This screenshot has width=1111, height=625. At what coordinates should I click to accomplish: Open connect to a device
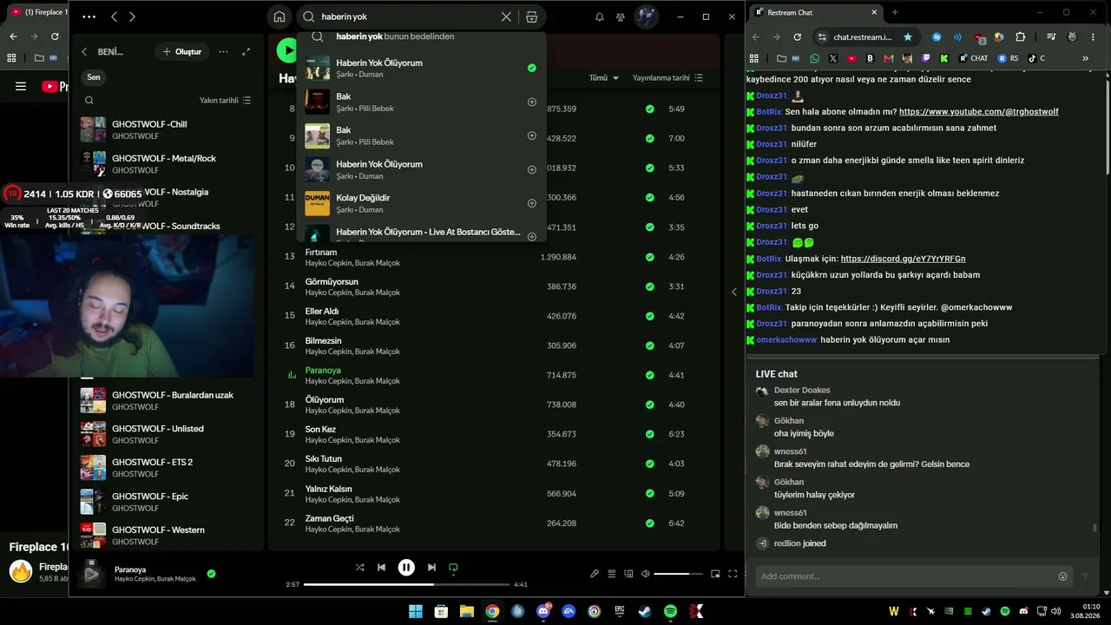628,574
